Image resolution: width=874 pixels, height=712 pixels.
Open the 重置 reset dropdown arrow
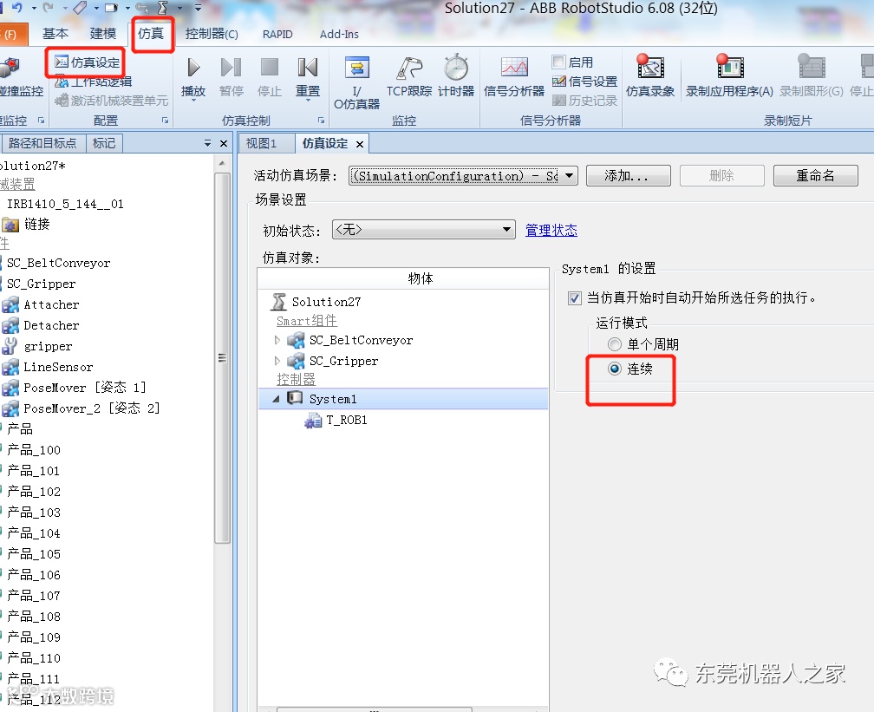(x=308, y=101)
